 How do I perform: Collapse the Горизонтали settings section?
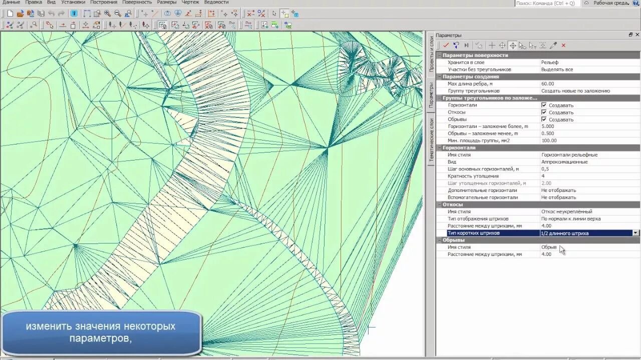click(439, 147)
